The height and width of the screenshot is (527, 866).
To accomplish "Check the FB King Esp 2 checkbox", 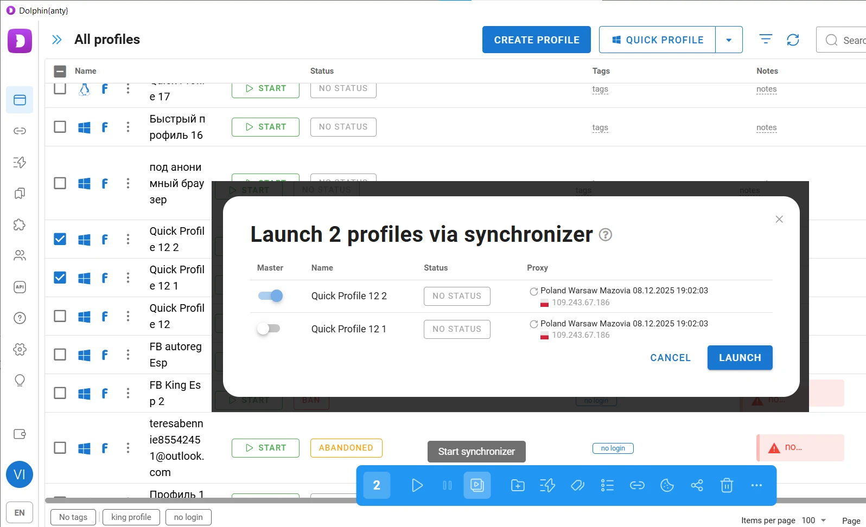I will pyautogui.click(x=60, y=393).
